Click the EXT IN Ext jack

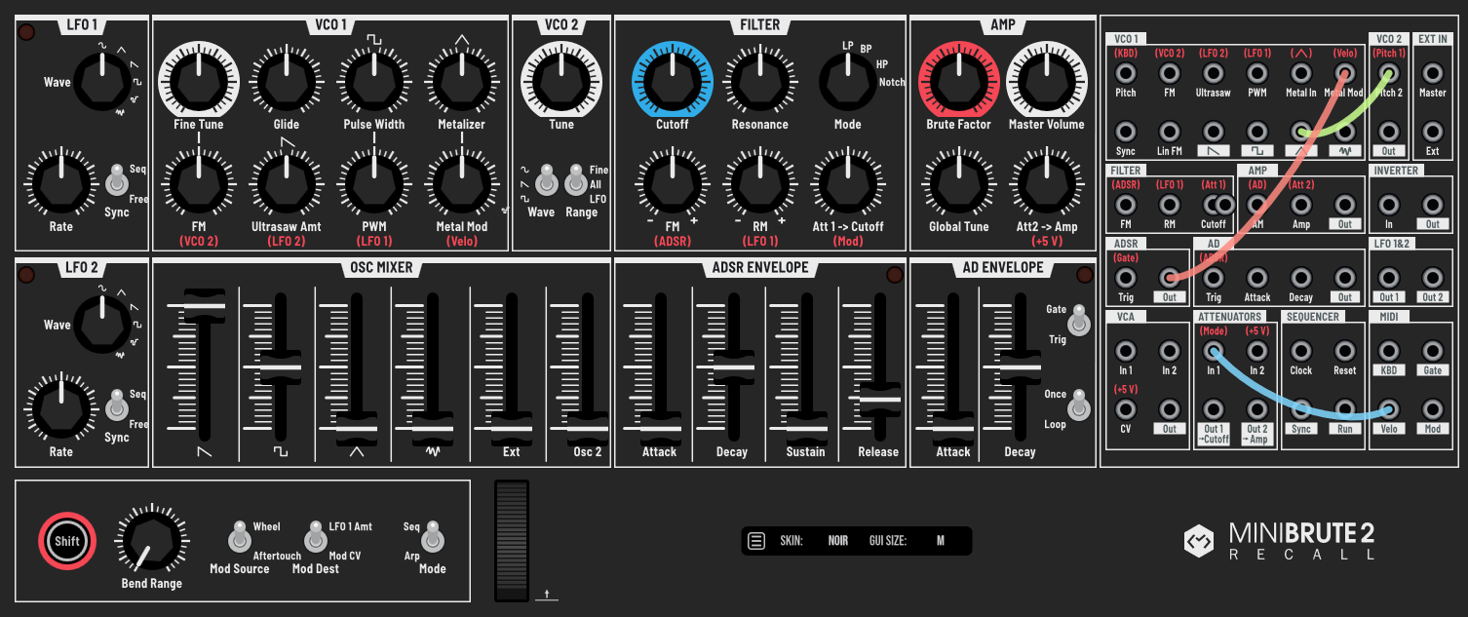1432,132
